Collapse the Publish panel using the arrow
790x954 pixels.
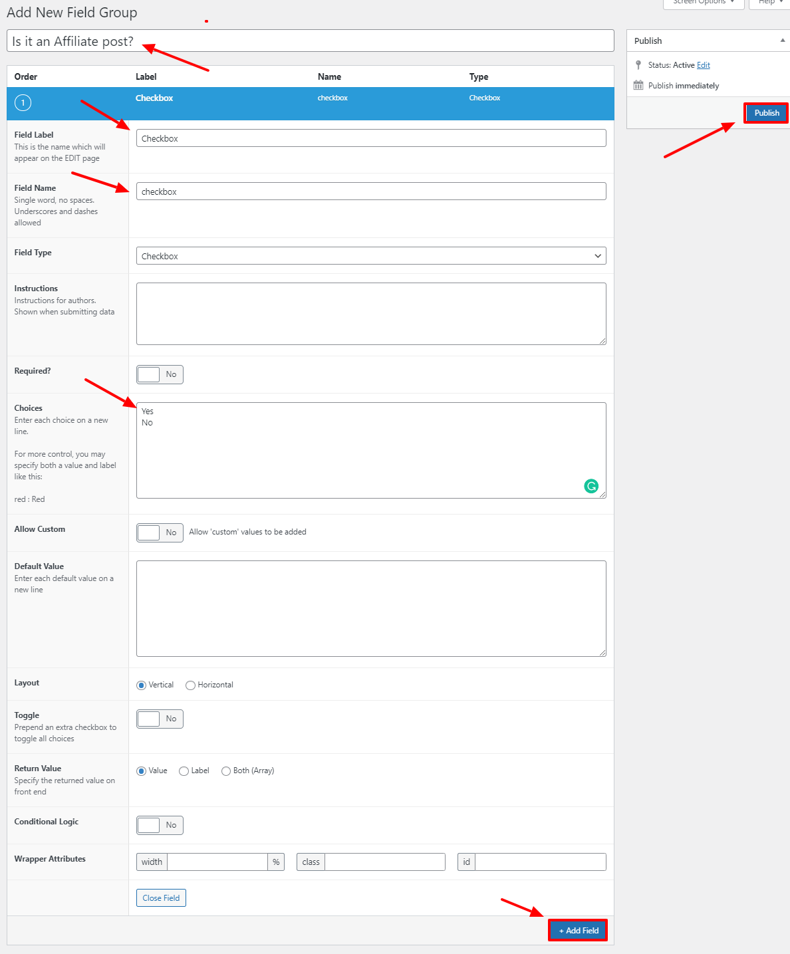click(782, 41)
